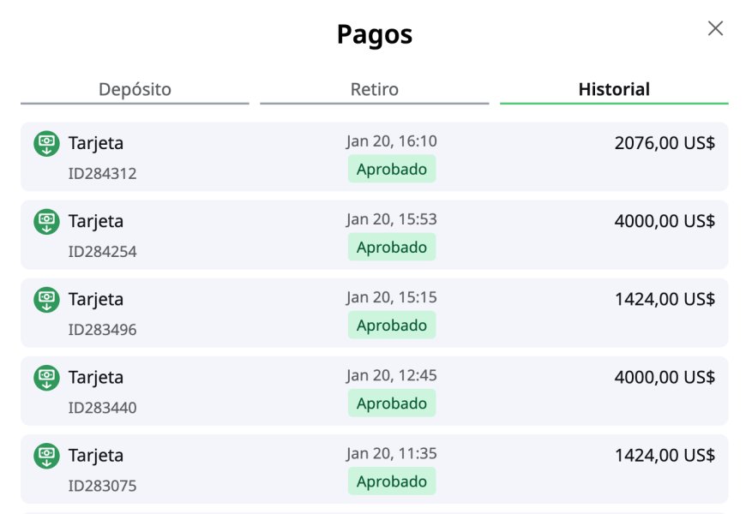
Task: Click Aprobado badge for Jan 20, 16:10
Action: pyautogui.click(x=392, y=169)
